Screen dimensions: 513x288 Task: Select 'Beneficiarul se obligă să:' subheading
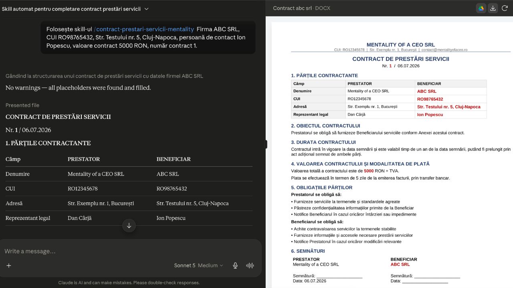tap(317, 222)
